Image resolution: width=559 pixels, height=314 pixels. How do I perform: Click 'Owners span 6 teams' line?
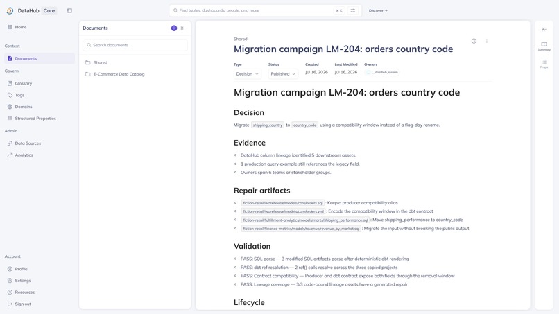(286, 173)
